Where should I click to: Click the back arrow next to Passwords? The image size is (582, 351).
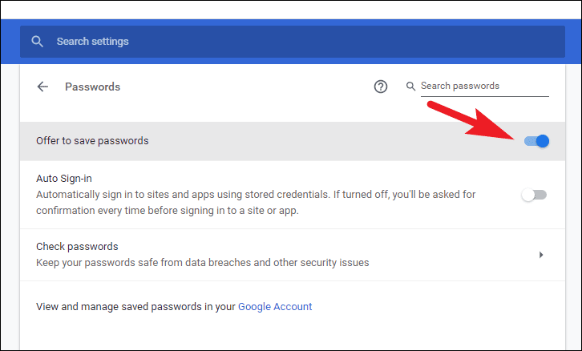point(42,87)
